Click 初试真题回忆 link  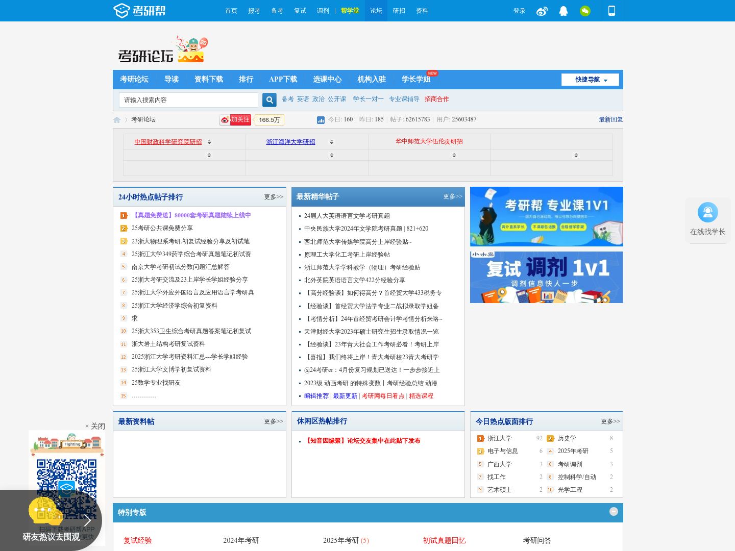coord(444,540)
